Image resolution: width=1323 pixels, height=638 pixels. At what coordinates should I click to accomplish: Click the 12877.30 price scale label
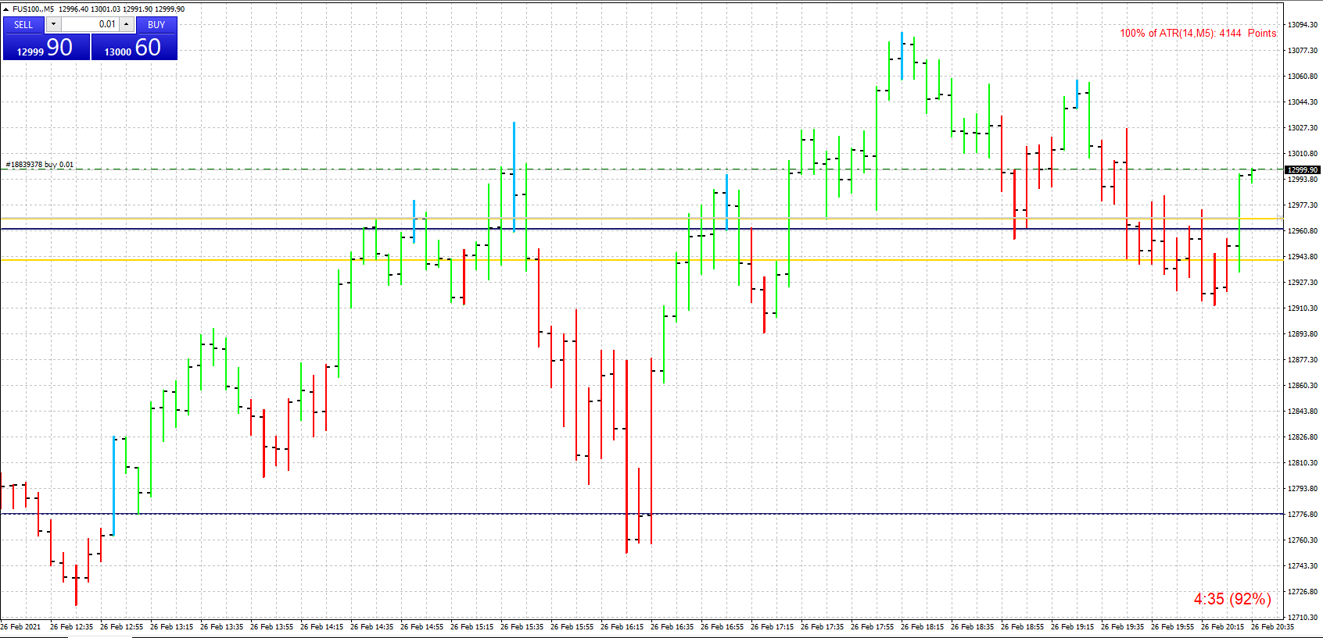pyautogui.click(x=1303, y=360)
